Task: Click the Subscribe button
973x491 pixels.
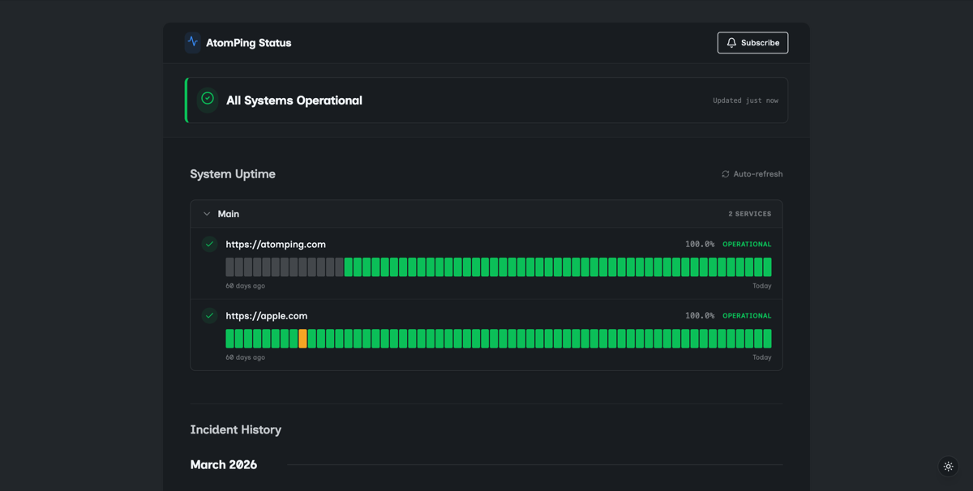Action: tap(752, 42)
